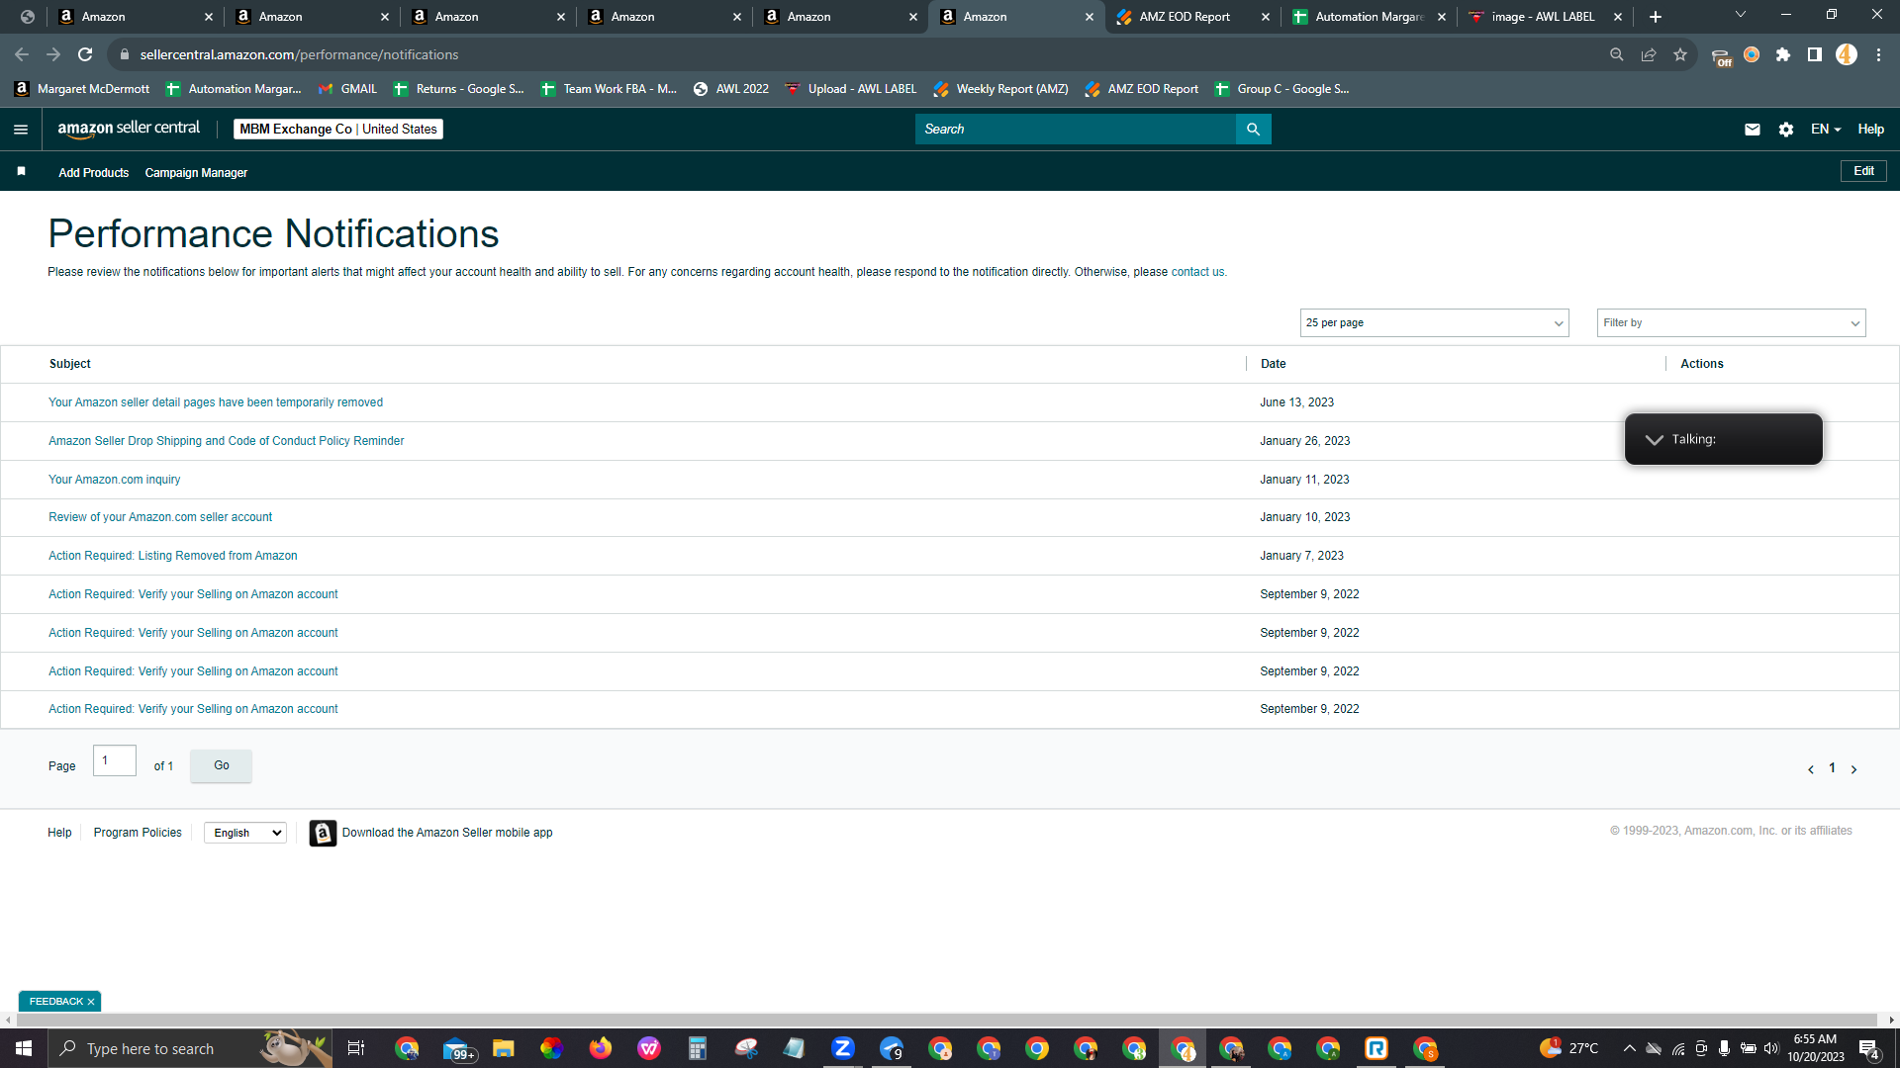Switch to the AMZ EOD Report tab
Image resolution: width=1900 pixels, height=1068 pixels.
1192,17
